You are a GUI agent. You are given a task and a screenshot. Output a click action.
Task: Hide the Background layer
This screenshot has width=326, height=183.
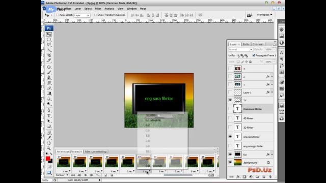pos(230,163)
